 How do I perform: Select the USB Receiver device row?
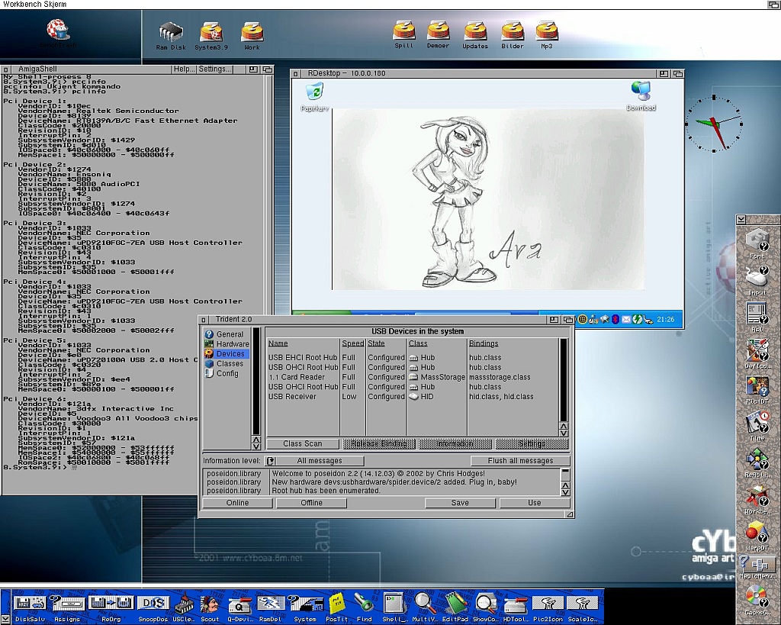[412, 397]
